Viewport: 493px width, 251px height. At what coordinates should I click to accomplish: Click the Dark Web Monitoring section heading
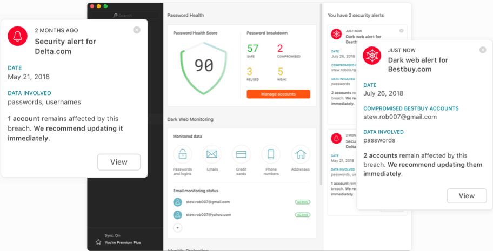[190, 119]
